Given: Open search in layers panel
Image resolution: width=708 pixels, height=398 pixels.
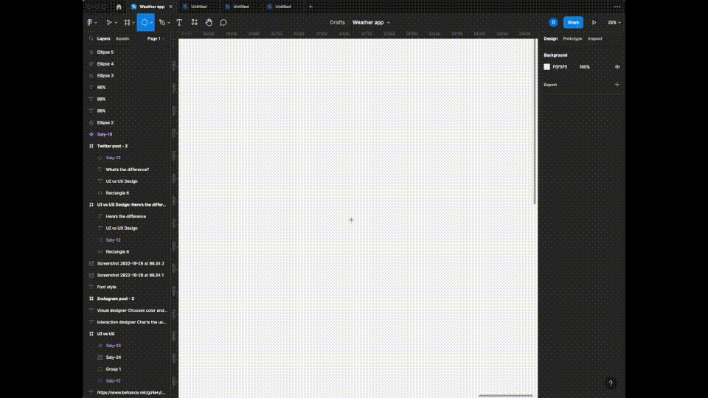Looking at the screenshot, I should pyautogui.click(x=91, y=39).
